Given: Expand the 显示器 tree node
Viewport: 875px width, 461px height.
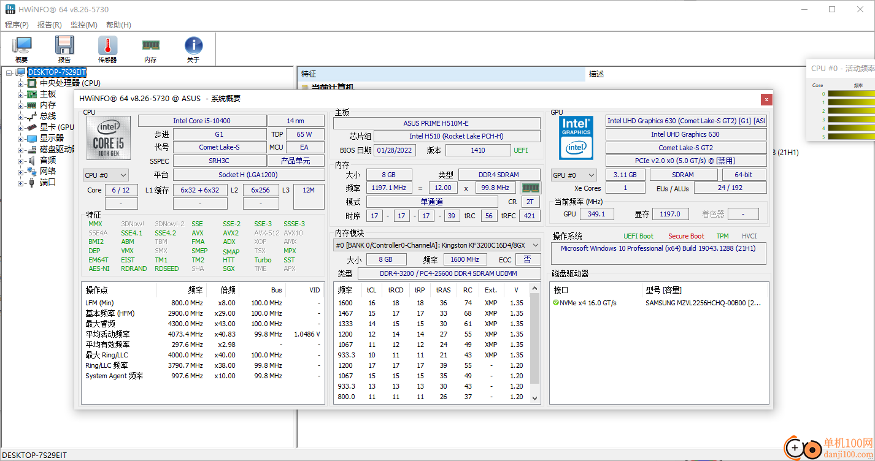Looking at the screenshot, I should (20, 139).
